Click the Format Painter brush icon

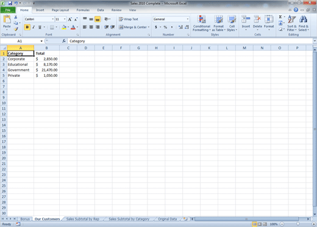click(x=16, y=29)
